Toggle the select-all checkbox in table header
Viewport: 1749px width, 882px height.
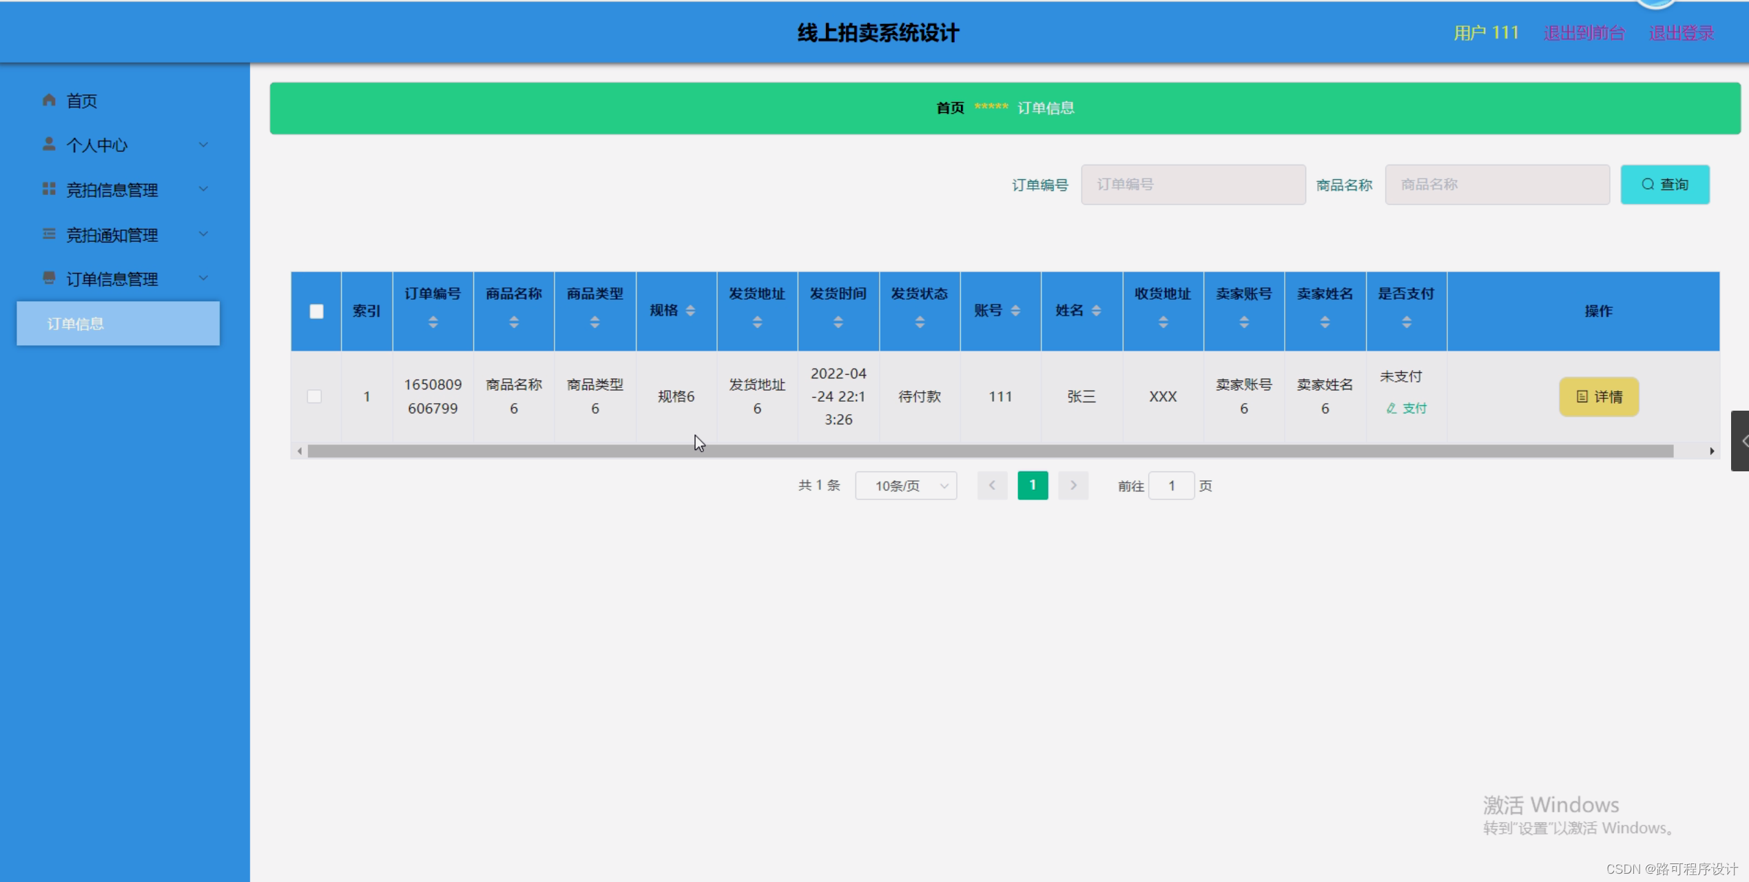(x=316, y=311)
